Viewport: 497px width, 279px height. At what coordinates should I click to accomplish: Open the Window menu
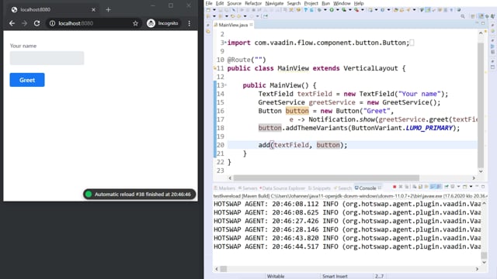click(x=342, y=3)
